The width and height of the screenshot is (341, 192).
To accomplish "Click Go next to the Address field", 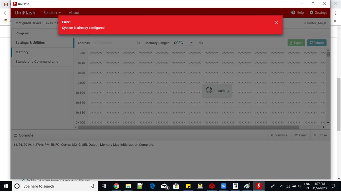I will (x=138, y=43).
